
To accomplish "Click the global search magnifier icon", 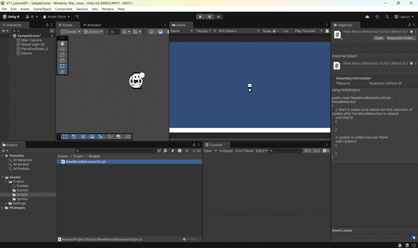I will point(387,16).
